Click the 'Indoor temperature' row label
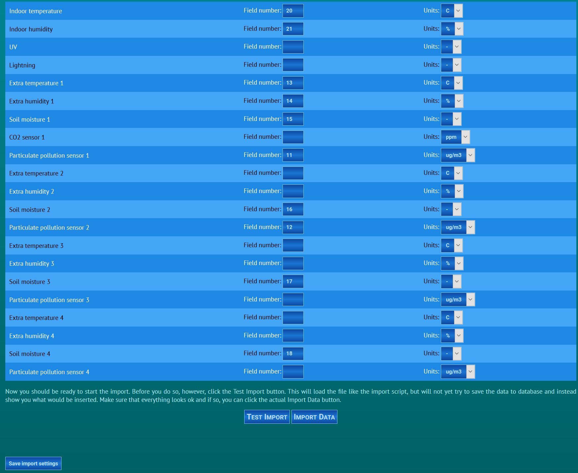The height and width of the screenshot is (473, 578). [x=36, y=11]
